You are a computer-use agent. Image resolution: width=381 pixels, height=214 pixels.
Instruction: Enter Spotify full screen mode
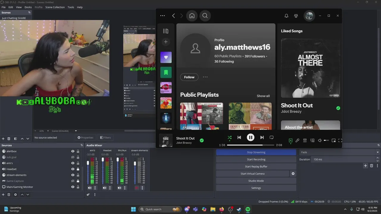(340, 140)
